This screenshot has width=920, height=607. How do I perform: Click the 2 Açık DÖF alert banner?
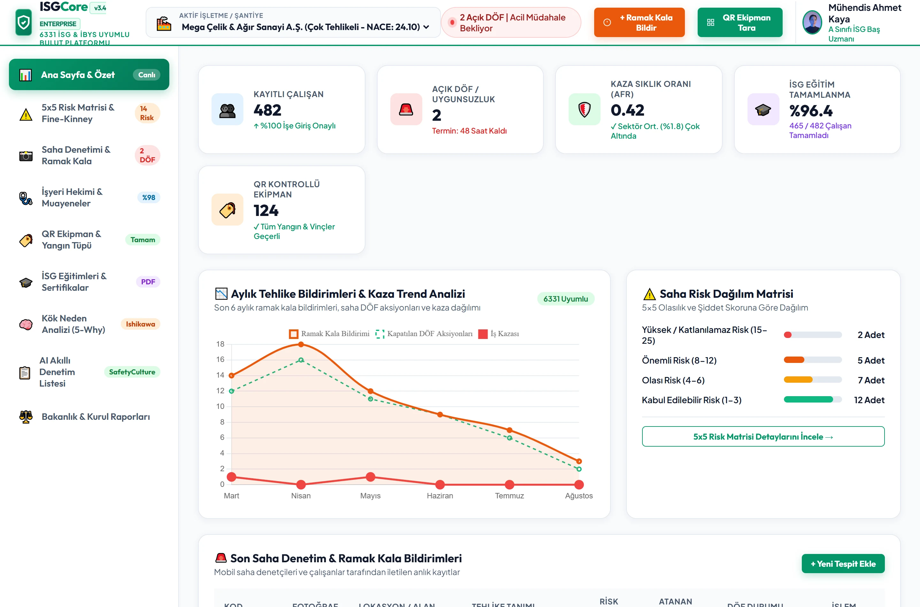[511, 22]
